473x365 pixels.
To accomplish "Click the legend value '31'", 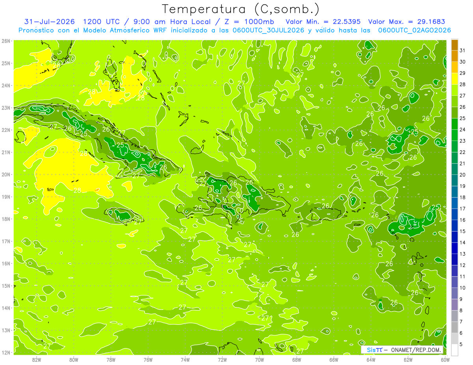I will pos(463,50).
